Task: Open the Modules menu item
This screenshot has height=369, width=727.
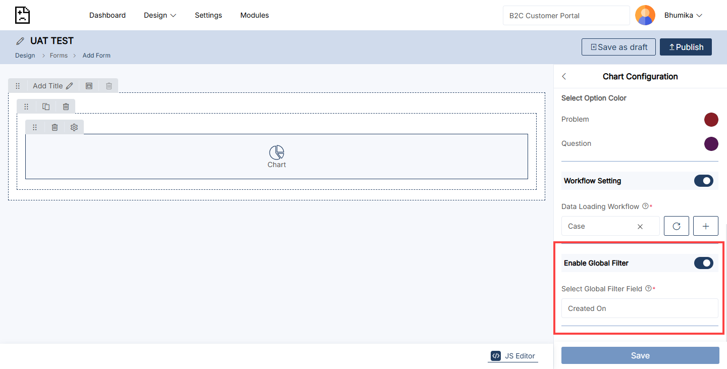Action: point(254,15)
